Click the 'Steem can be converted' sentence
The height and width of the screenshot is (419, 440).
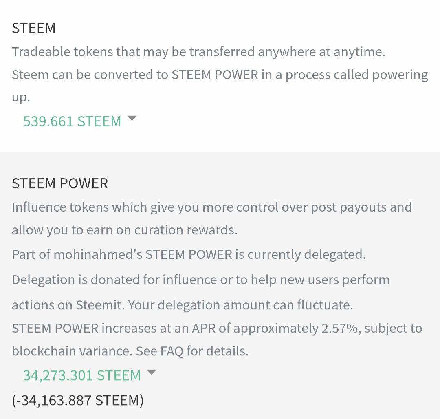[134, 75]
